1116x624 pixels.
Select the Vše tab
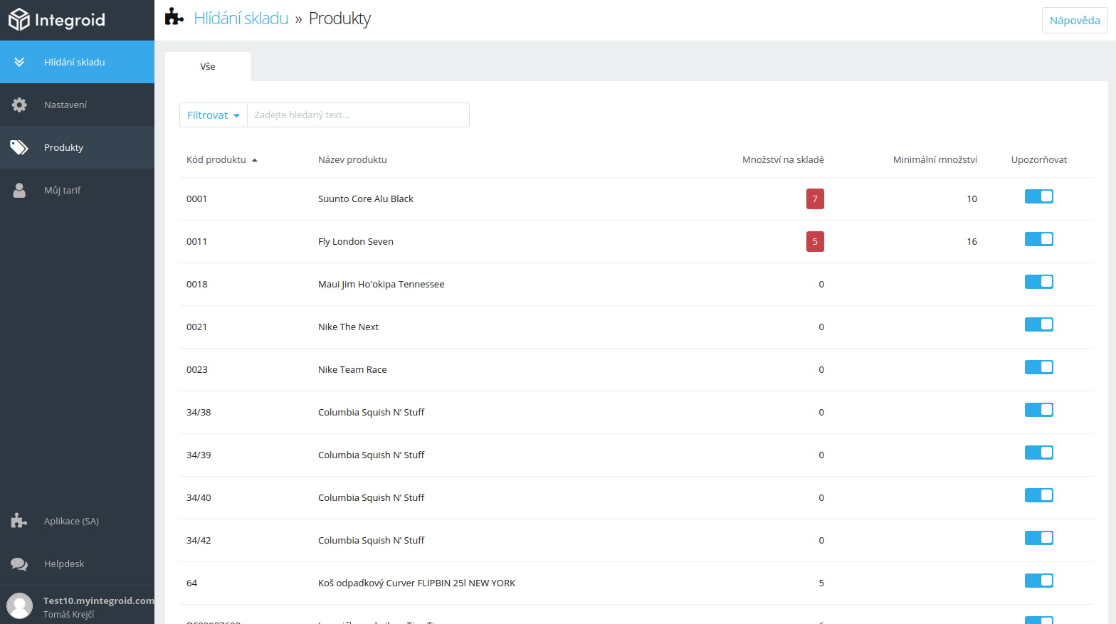[x=208, y=66]
